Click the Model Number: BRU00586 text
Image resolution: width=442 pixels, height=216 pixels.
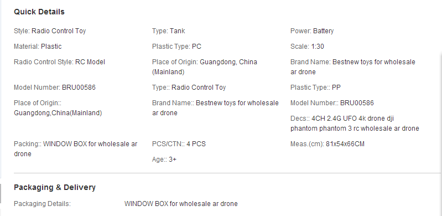click(x=55, y=88)
